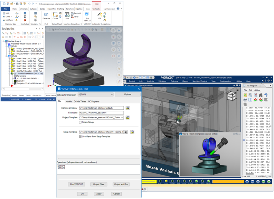274x199 pixels.
Task: Click the Run VERICUT button in the dialog
Action: click(x=76, y=185)
